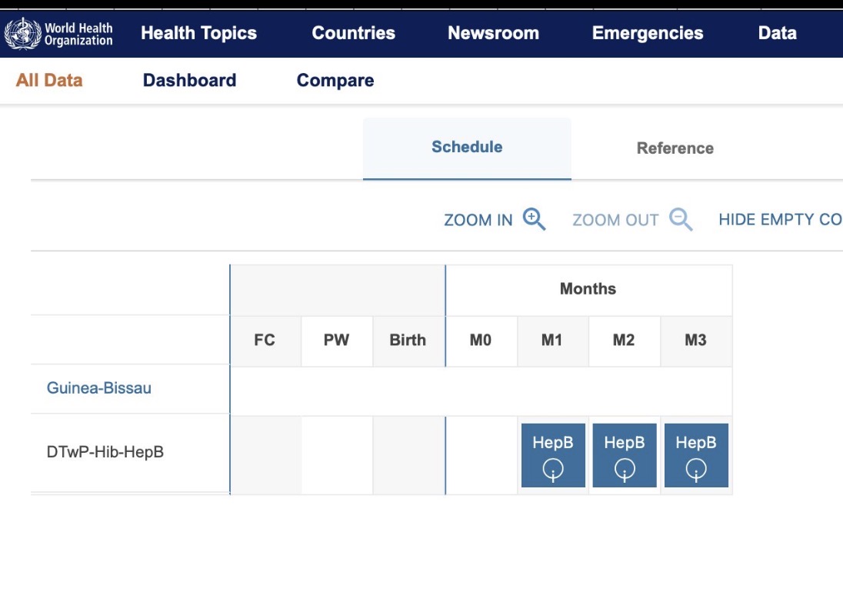This screenshot has height=595, width=843.
Task: Click the HepB cell under M3
Action: click(696, 455)
